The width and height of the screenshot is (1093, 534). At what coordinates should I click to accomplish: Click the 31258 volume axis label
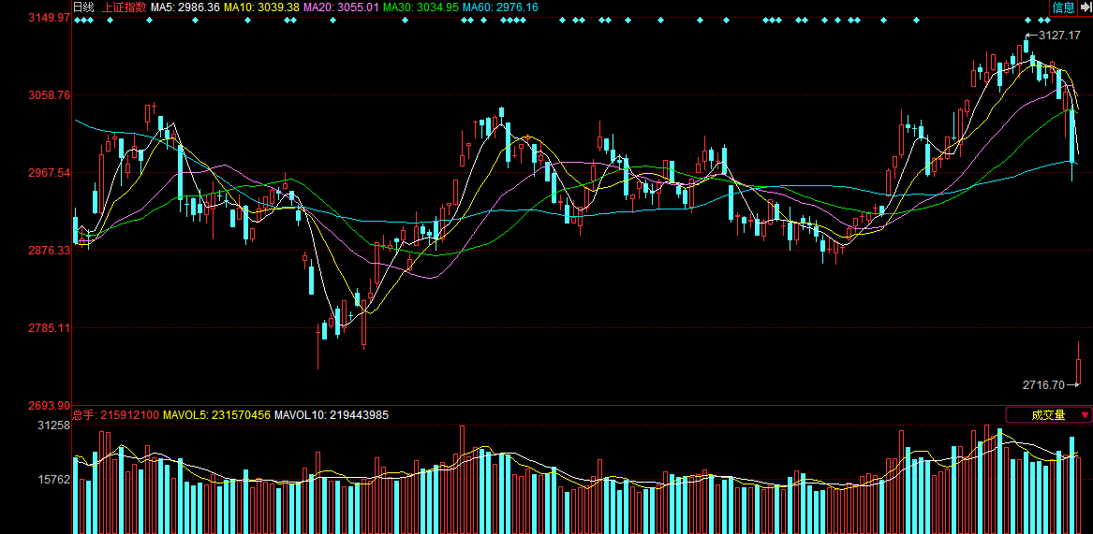click(52, 426)
